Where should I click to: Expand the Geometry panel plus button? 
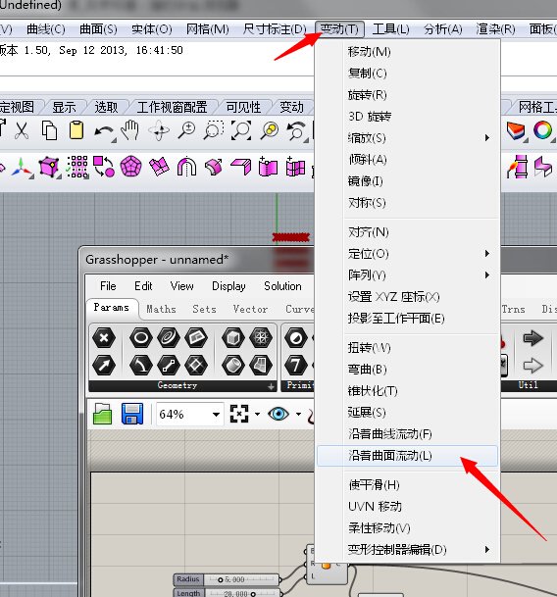coord(271,386)
